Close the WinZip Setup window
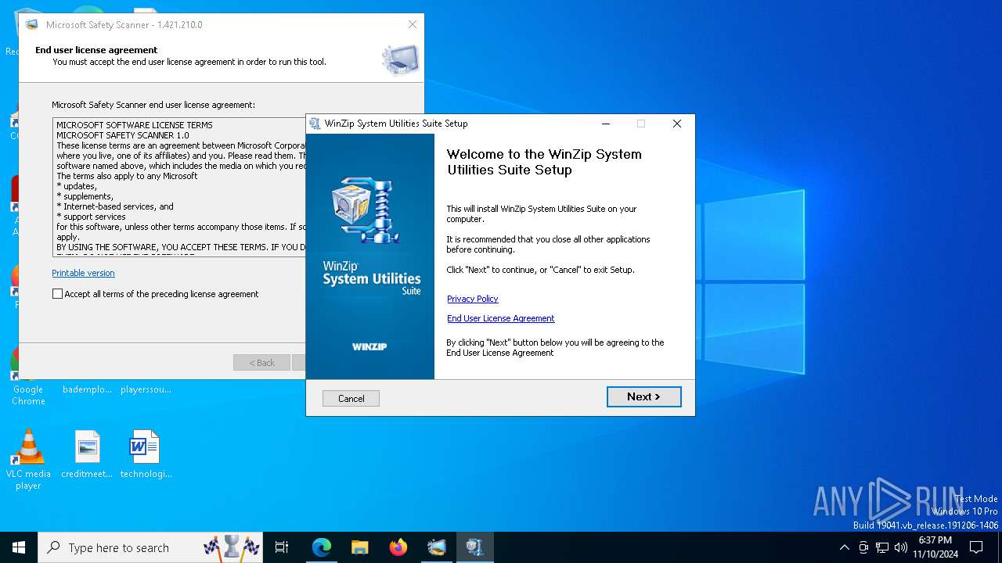 click(677, 124)
